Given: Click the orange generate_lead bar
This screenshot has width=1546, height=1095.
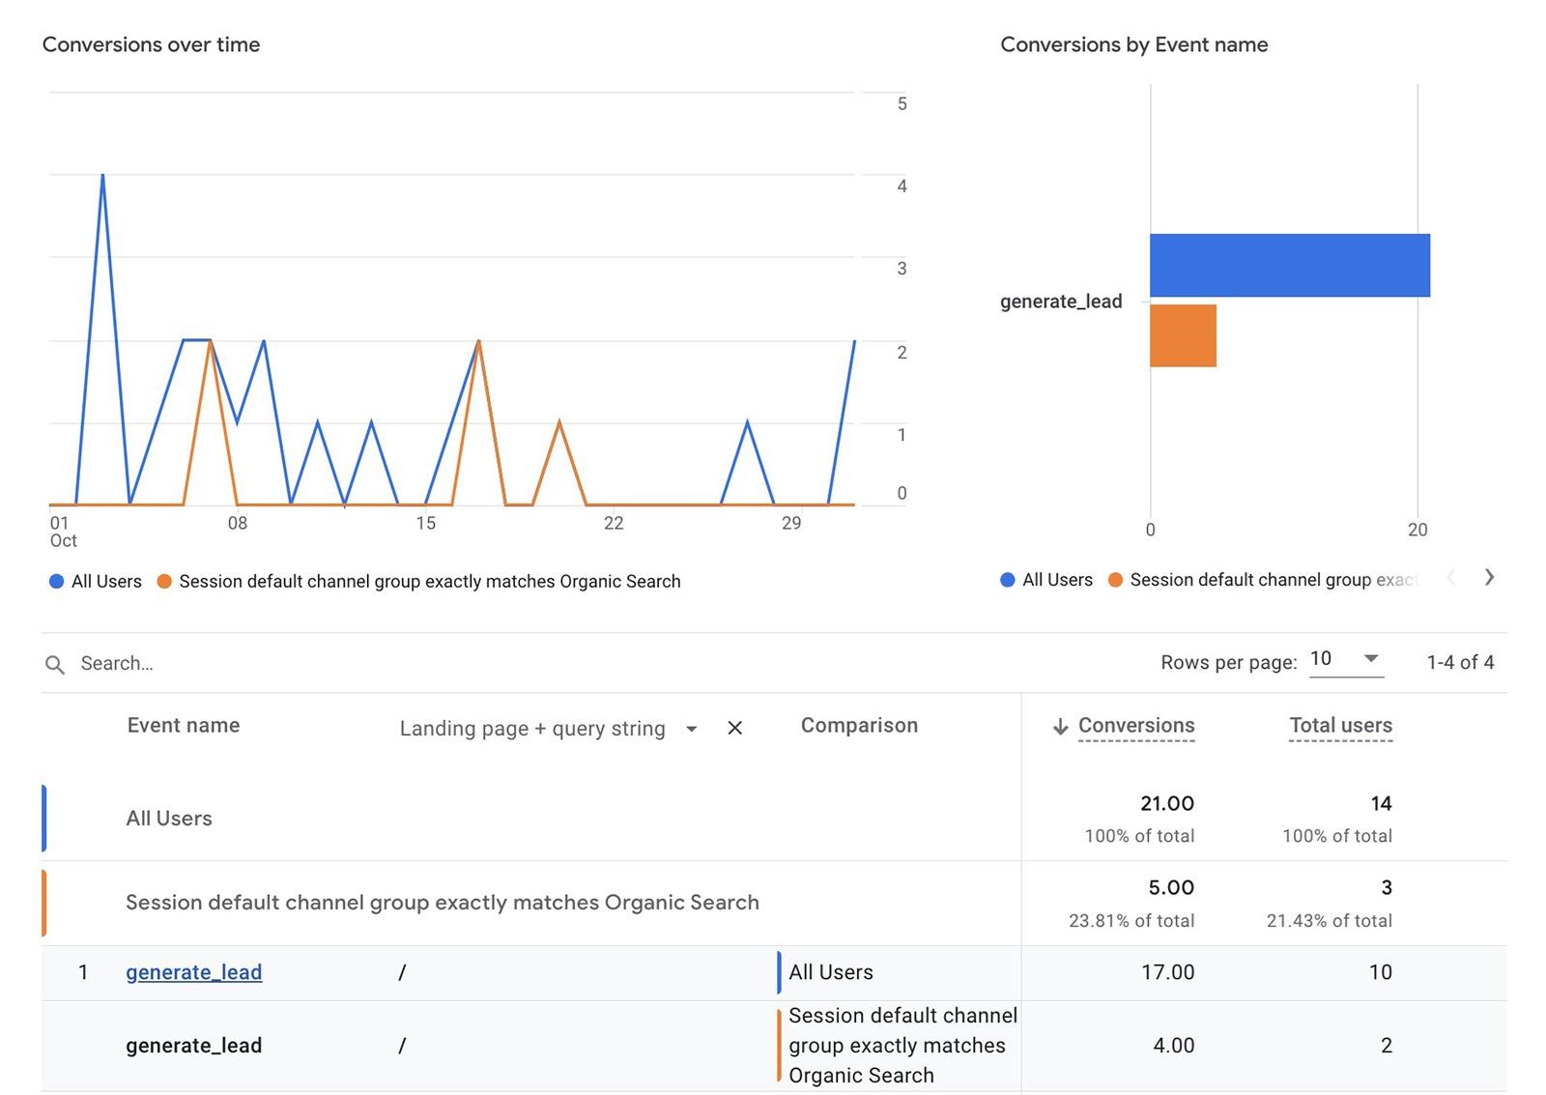Looking at the screenshot, I should pos(1183,335).
